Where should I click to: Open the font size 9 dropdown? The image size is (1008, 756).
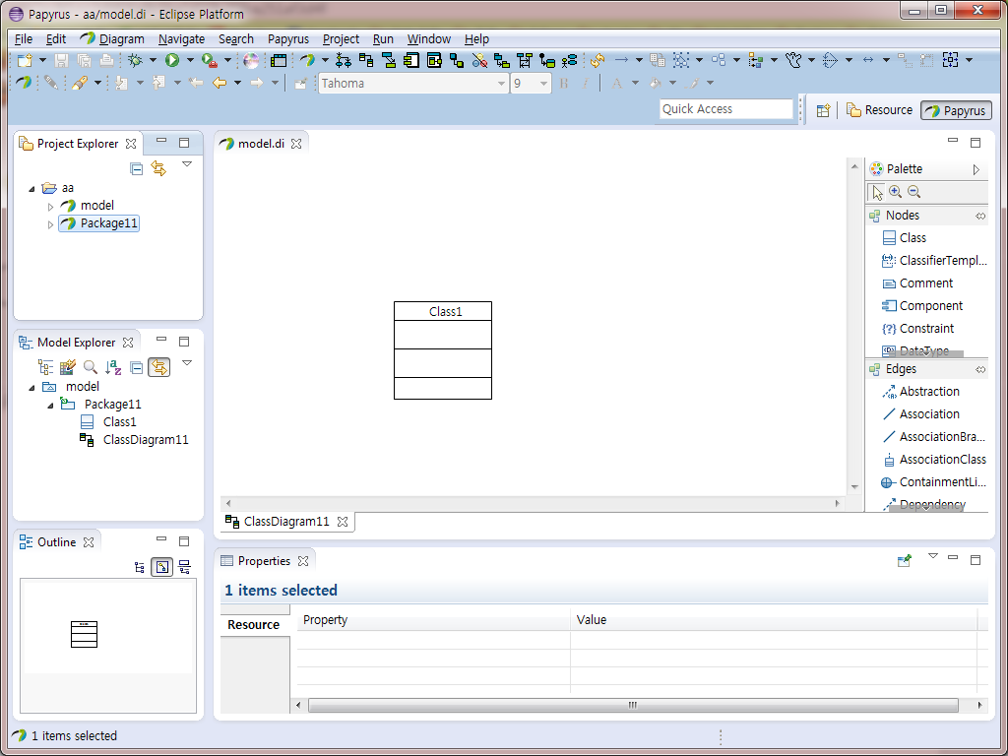pos(543,84)
